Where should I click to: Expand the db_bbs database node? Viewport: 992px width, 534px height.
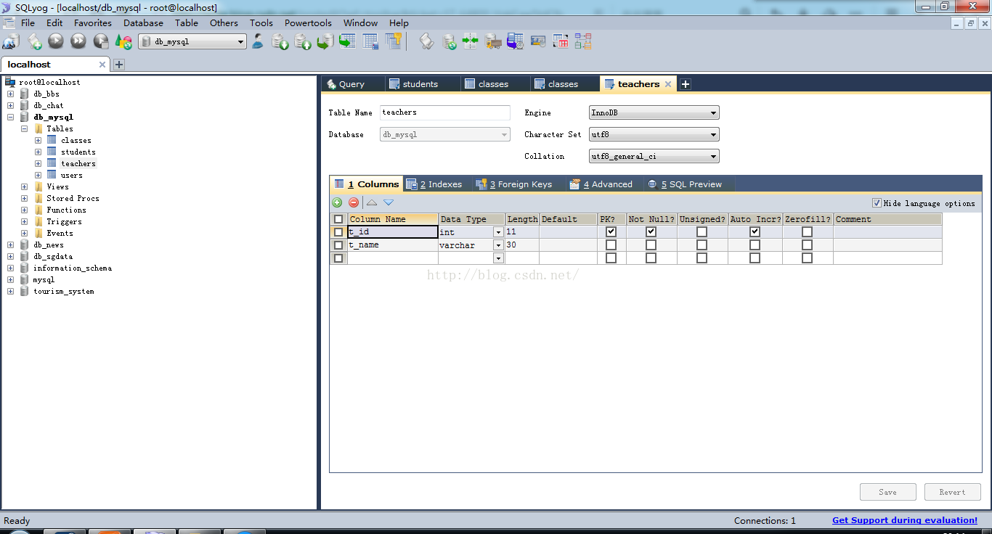pyautogui.click(x=10, y=94)
